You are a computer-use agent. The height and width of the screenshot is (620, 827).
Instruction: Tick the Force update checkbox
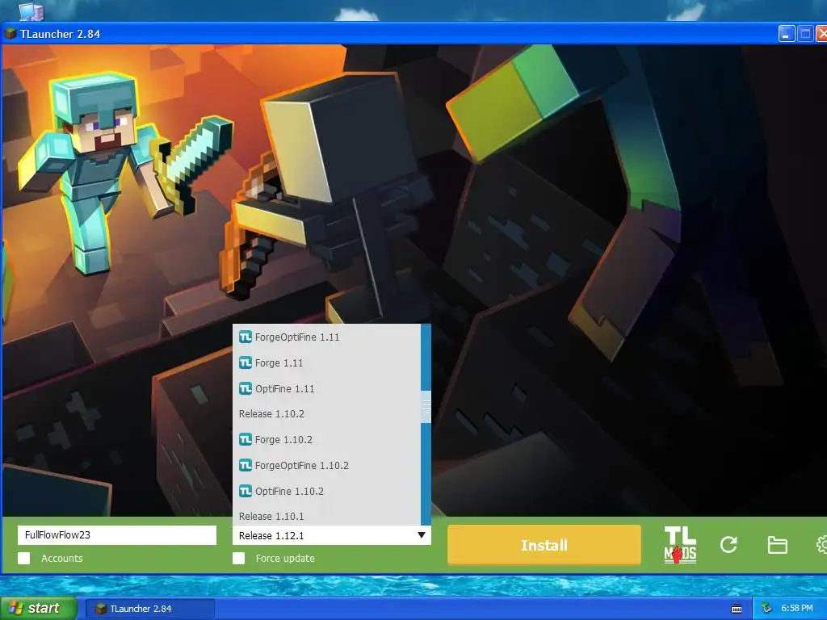(239, 559)
